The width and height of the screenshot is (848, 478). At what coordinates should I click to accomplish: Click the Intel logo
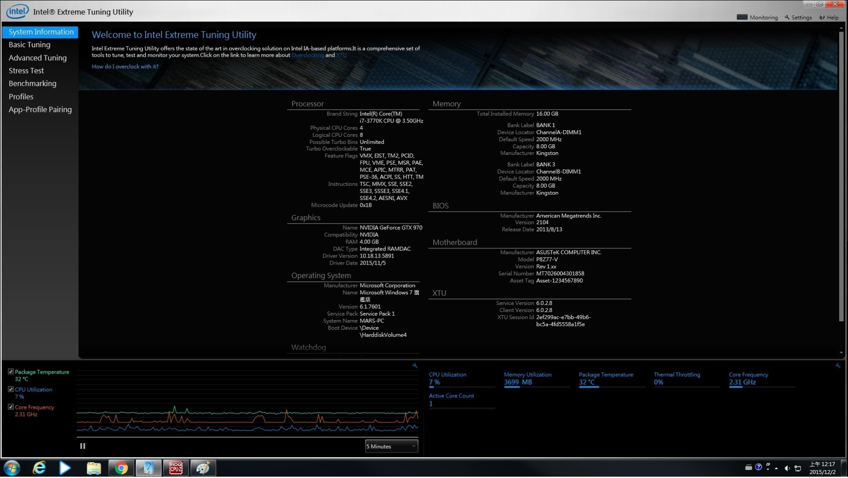[17, 12]
